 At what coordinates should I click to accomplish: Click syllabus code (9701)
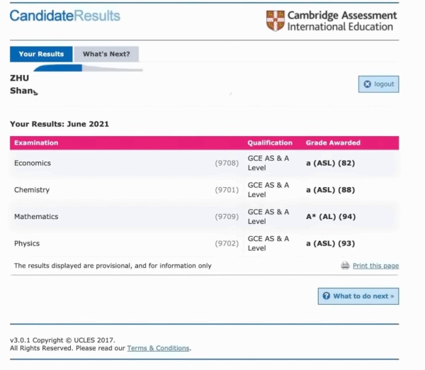coord(227,190)
